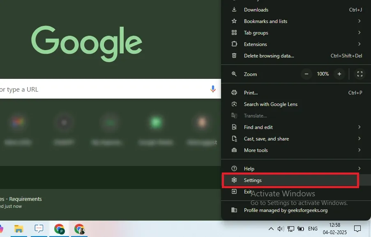This screenshot has width=371, height=237.
Task: Select Delete browsing data
Action: (x=296, y=56)
